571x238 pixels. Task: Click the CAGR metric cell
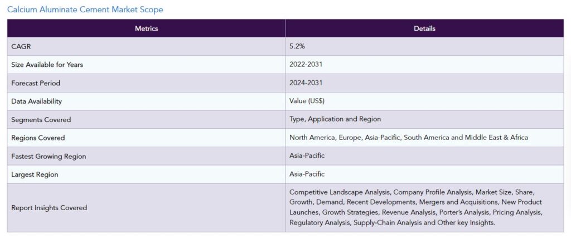147,47
